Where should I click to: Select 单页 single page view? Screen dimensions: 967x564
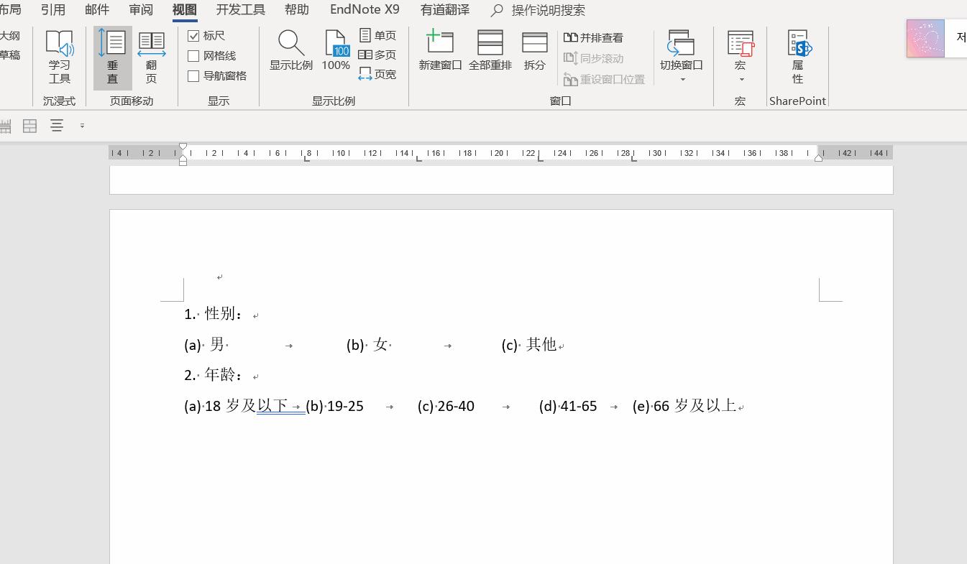[x=377, y=34]
